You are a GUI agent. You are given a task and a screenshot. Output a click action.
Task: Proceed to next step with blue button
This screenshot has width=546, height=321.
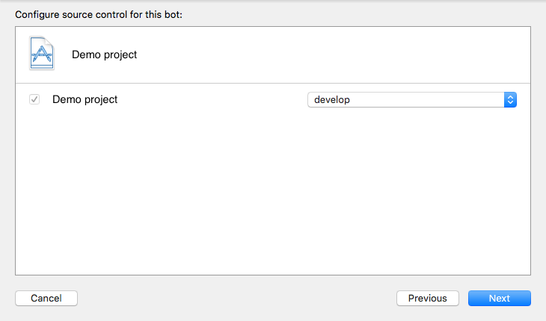click(499, 298)
